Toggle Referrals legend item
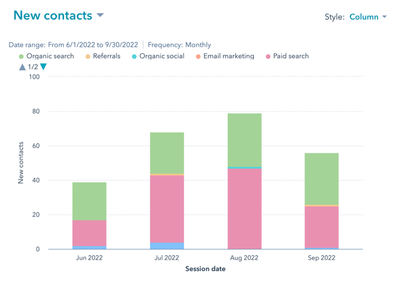The width and height of the screenshot is (399, 282). pyautogui.click(x=103, y=56)
